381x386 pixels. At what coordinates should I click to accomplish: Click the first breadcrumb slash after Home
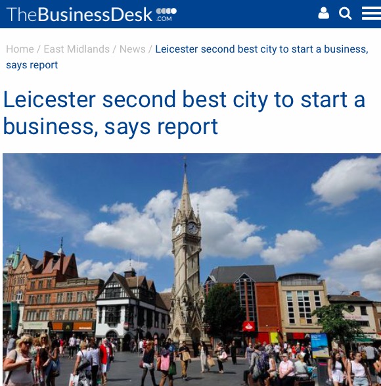39,49
